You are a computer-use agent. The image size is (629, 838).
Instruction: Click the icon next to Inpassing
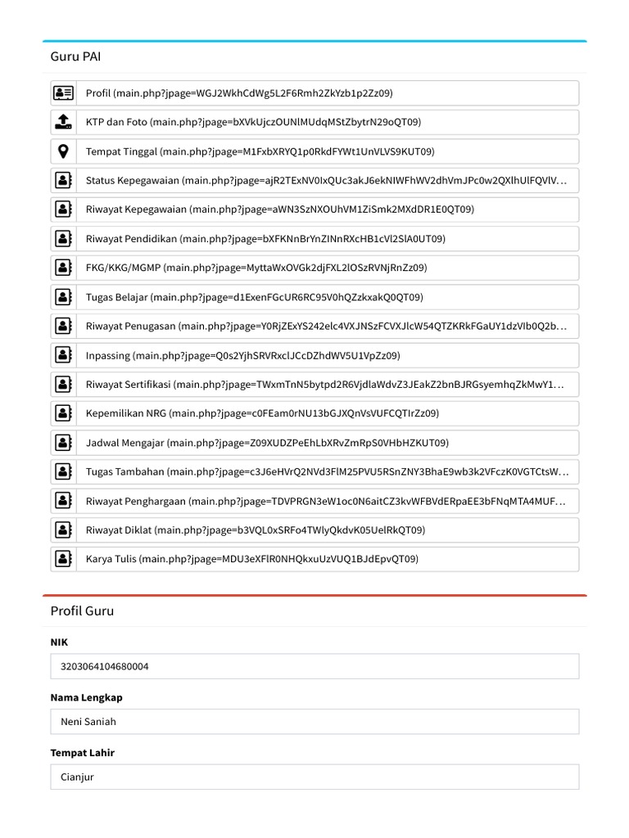(63, 355)
